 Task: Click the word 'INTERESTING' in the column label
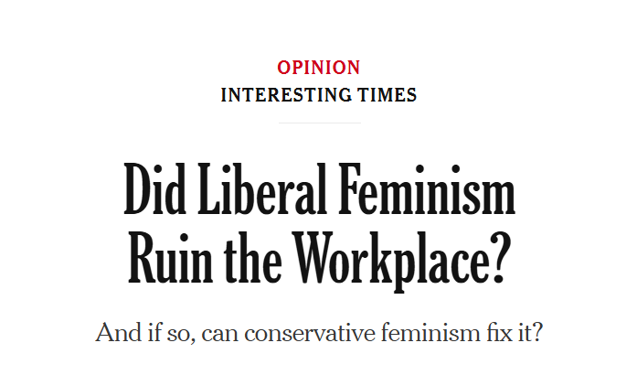281,94
